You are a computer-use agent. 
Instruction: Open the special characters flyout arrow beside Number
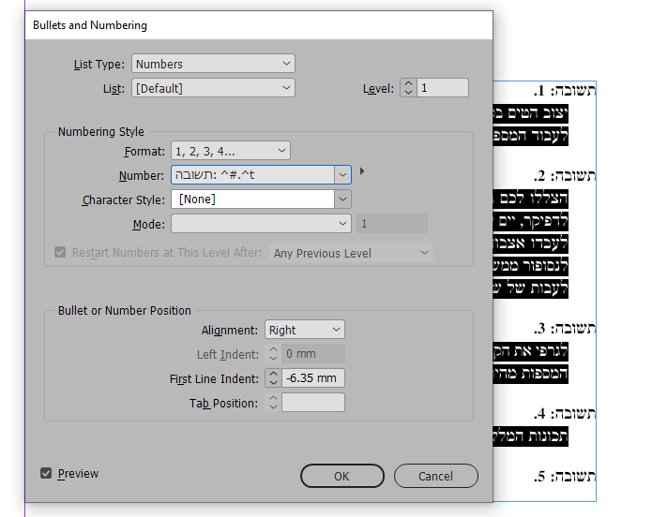(362, 171)
